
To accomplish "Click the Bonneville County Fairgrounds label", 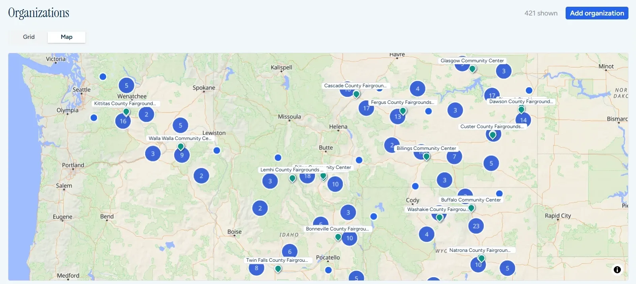I will 337,229.
